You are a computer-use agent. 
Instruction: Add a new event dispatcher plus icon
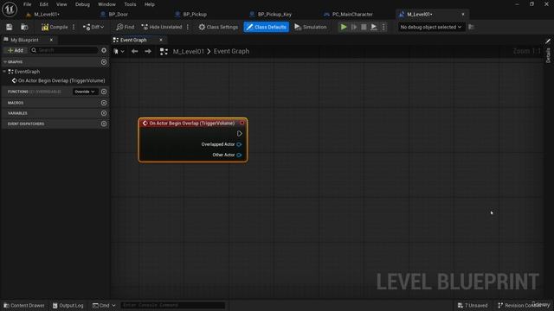point(104,124)
